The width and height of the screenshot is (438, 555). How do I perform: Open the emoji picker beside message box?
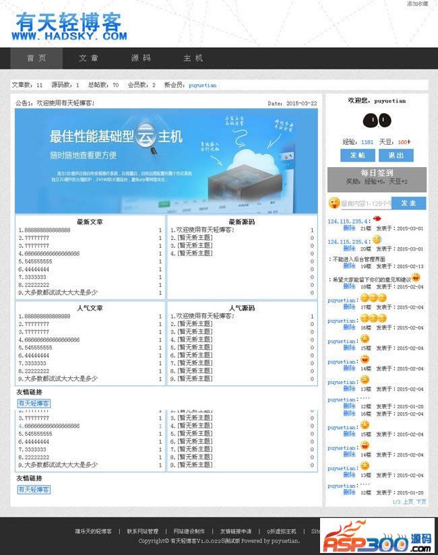click(334, 203)
